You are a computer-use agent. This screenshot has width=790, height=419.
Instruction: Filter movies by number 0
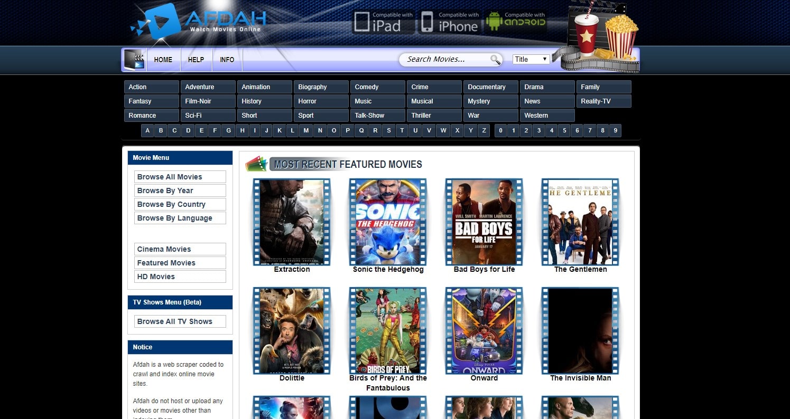(500, 131)
